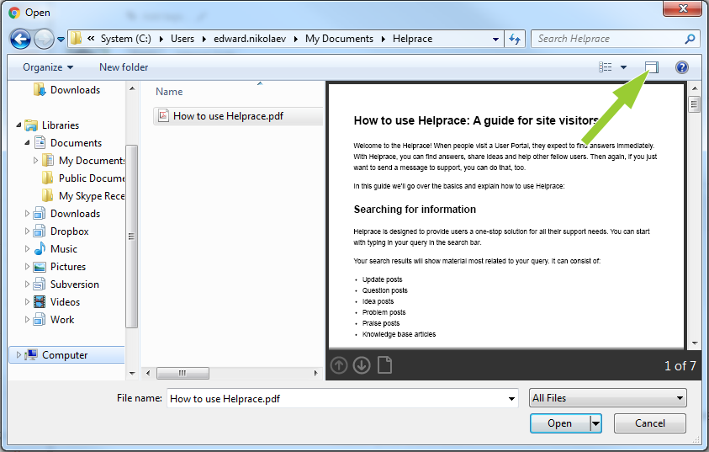Collapse the Libraries tree node
Image resolution: width=709 pixels, height=452 pixels.
click(19, 125)
